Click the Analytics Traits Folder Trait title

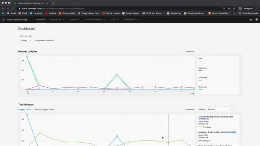click(211, 132)
